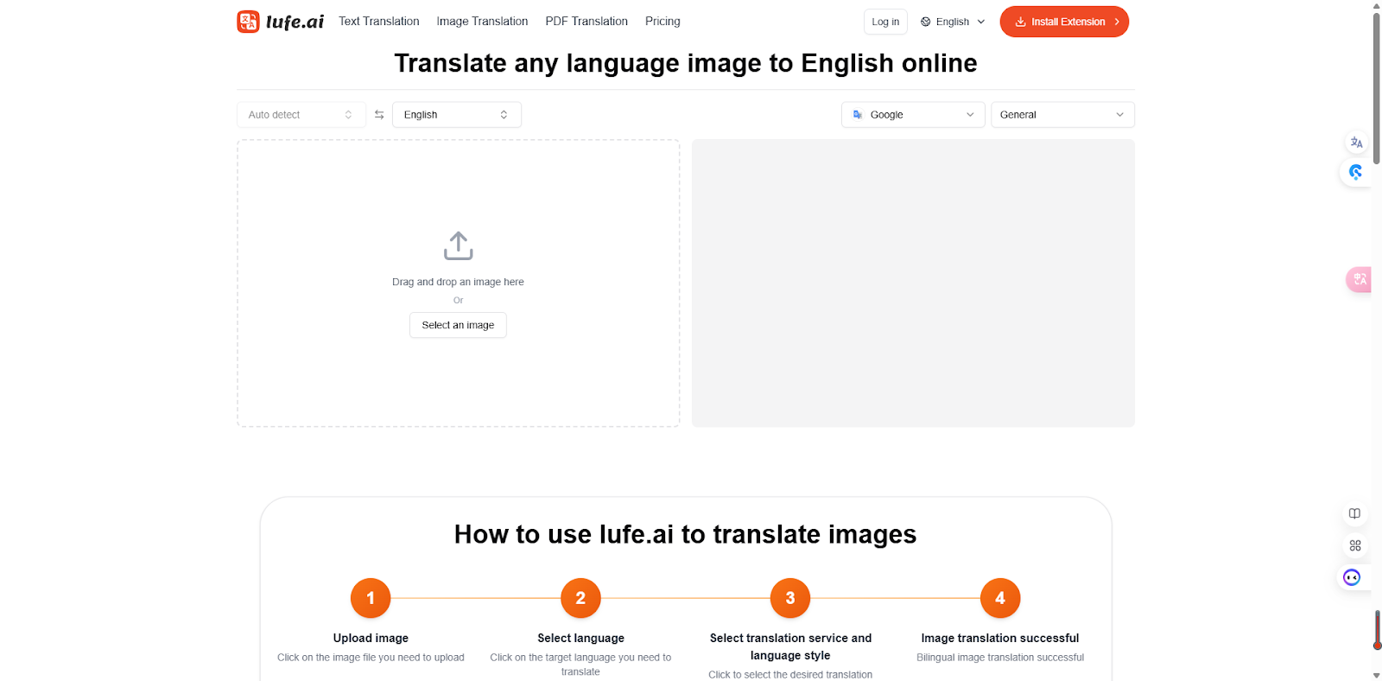Open the PDF Translation menu item
The height and width of the screenshot is (681, 1382).
tap(586, 22)
